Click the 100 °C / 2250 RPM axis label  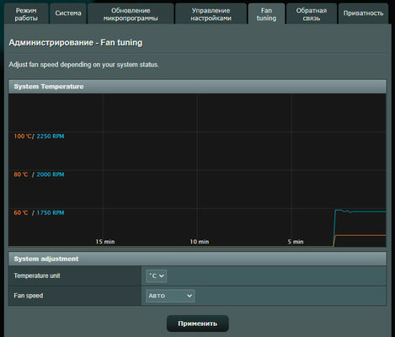(39, 136)
